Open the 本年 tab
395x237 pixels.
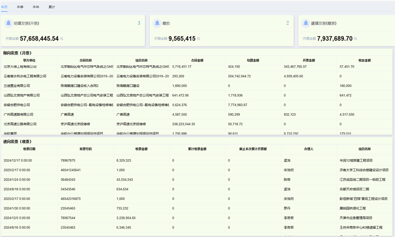pyautogui.click(x=36, y=7)
